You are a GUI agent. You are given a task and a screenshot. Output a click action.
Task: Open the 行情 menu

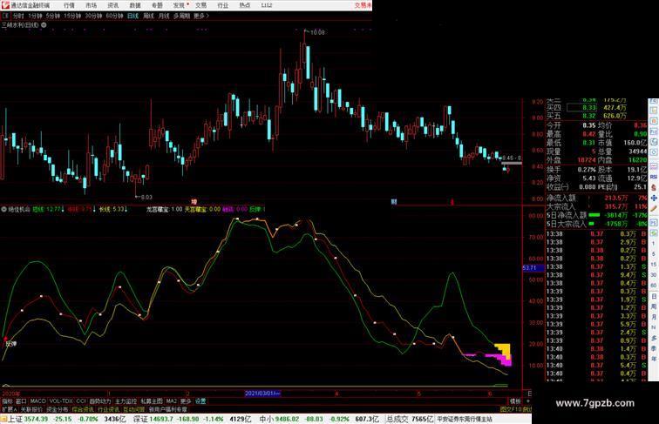[x=70, y=5]
